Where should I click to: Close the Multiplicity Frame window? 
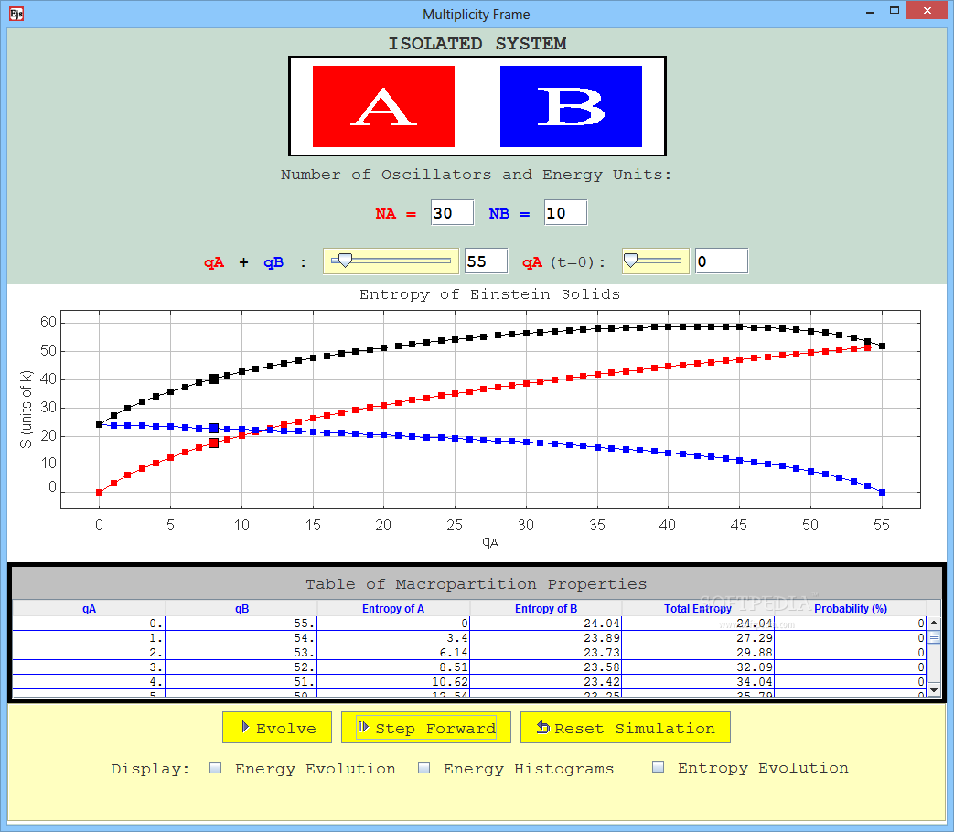pos(927,11)
